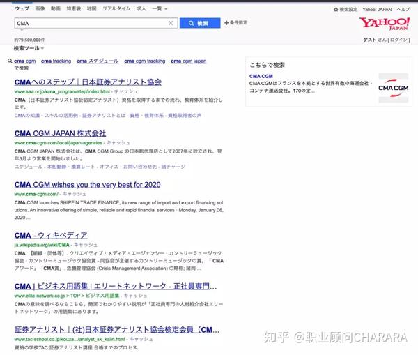Image resolution: width=418 pixels, height=355 pixels.
Task: Open cached copy of the elite-network.co.jp result
Action: (135, 296)
